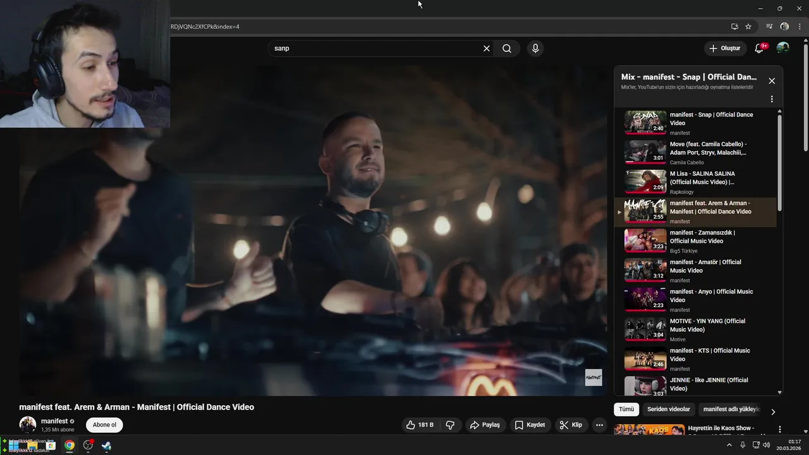
Task: Save video with the Kaydet button
Action: 530,425
